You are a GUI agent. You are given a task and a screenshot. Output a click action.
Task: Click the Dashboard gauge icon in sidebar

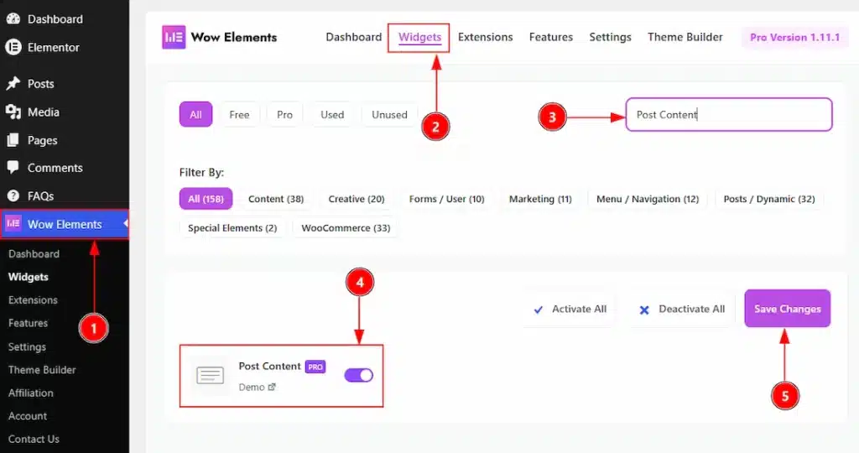coord(13,18)
